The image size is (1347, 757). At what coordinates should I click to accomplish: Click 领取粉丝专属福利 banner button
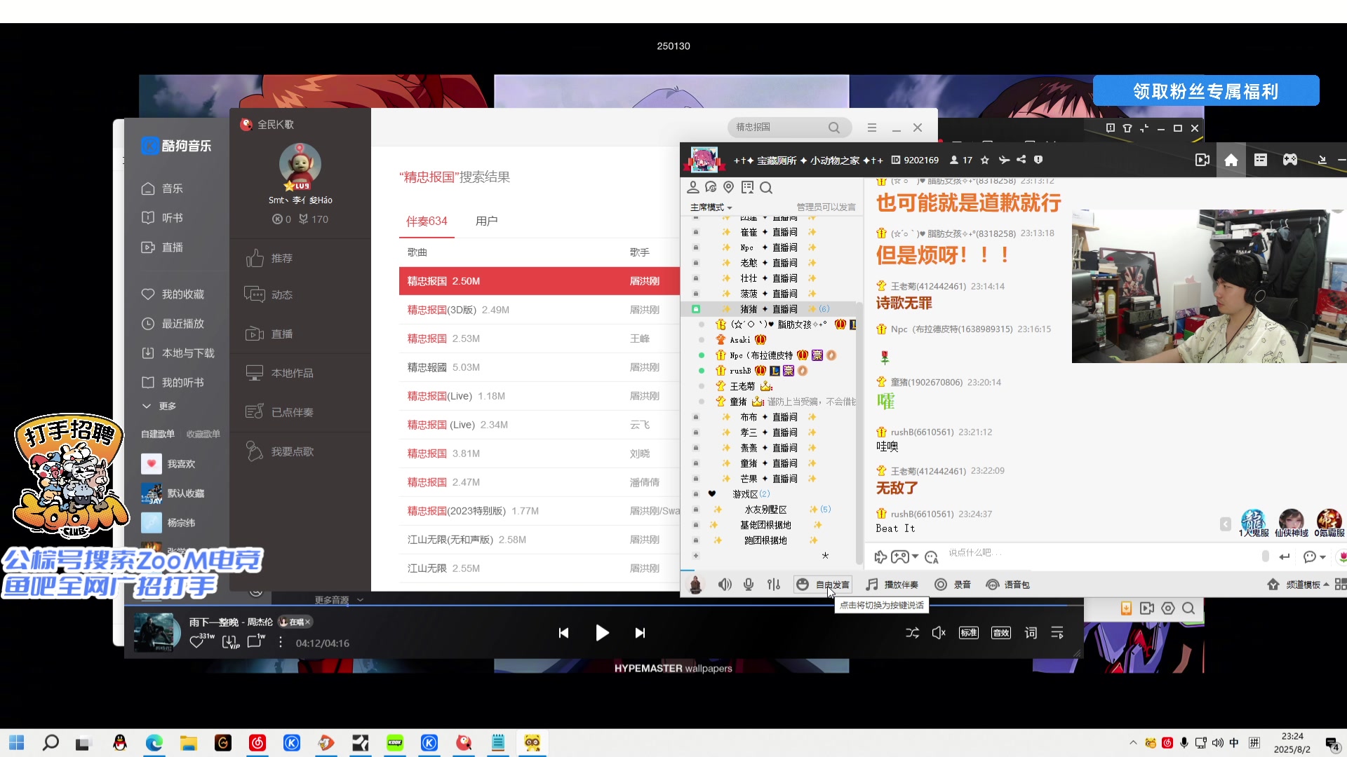[x=1206, y=91]
